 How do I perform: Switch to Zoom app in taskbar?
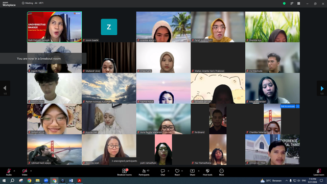[x=46, y=180]
